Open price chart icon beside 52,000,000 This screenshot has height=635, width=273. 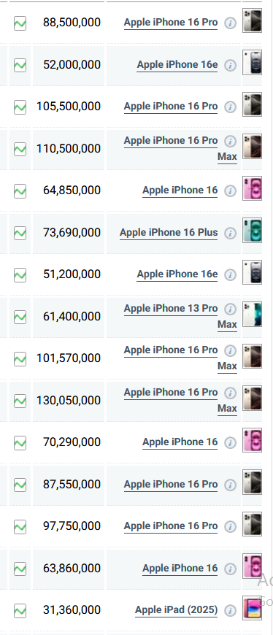(x=20, y=65)
